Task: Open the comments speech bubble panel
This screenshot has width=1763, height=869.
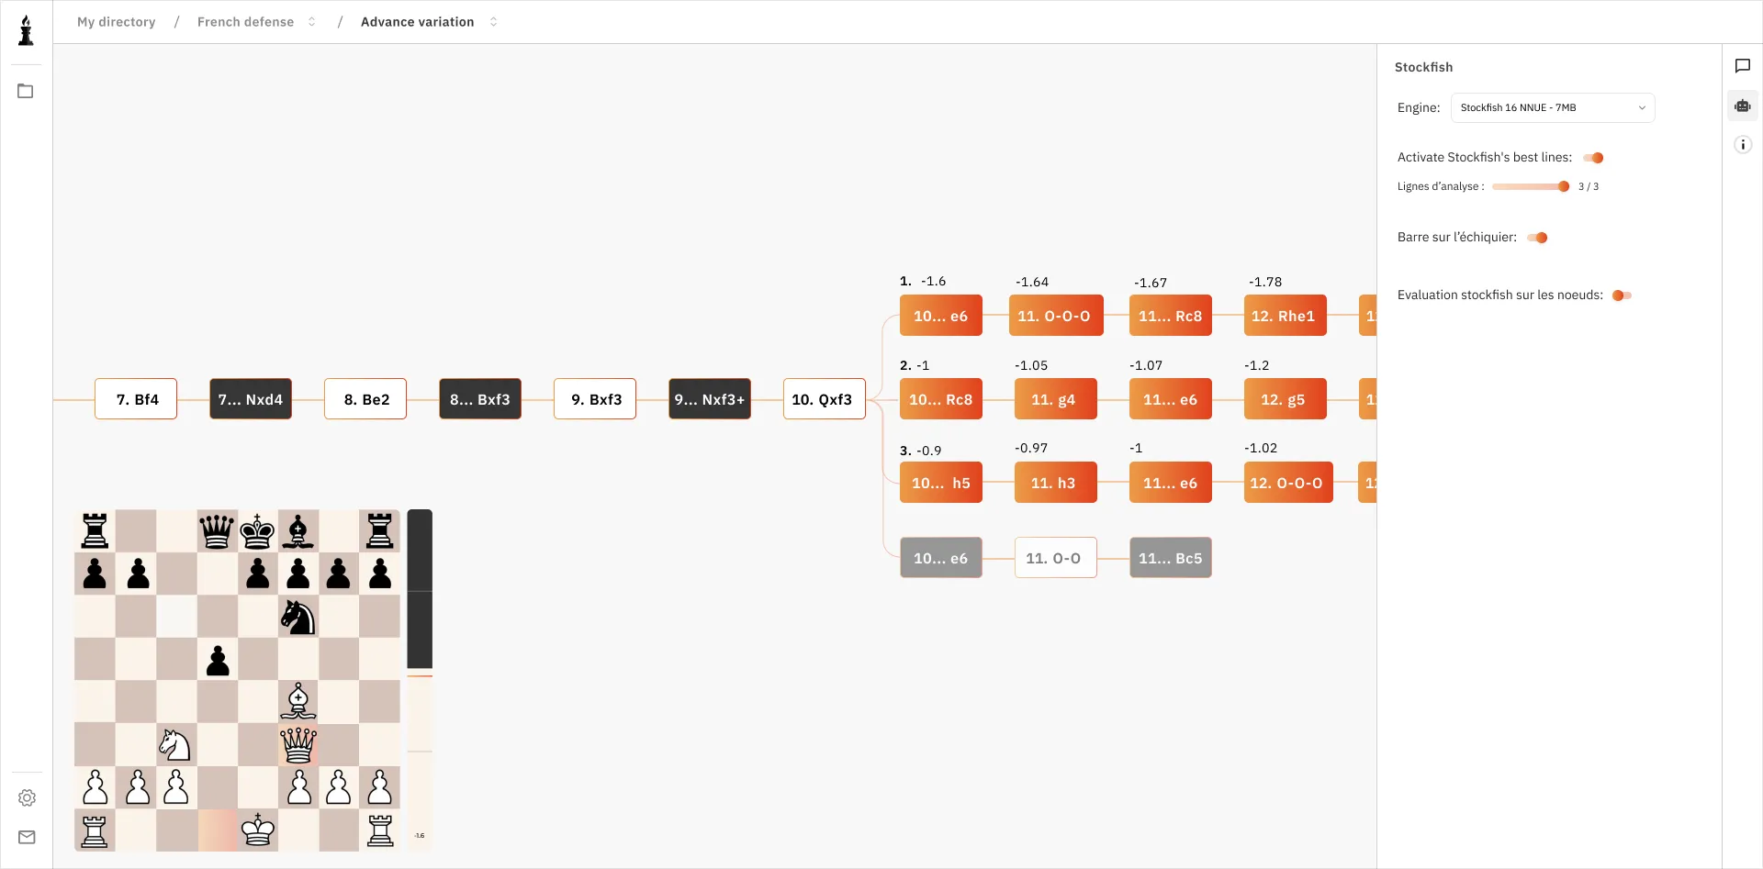Action: click(1743, 66)
